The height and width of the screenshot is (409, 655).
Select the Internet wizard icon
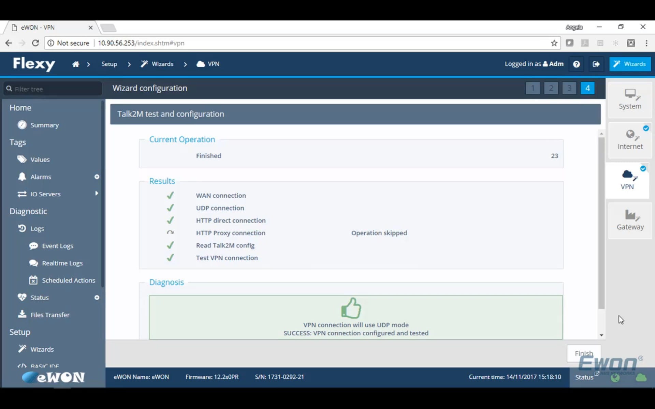click(x=630, y=140)
